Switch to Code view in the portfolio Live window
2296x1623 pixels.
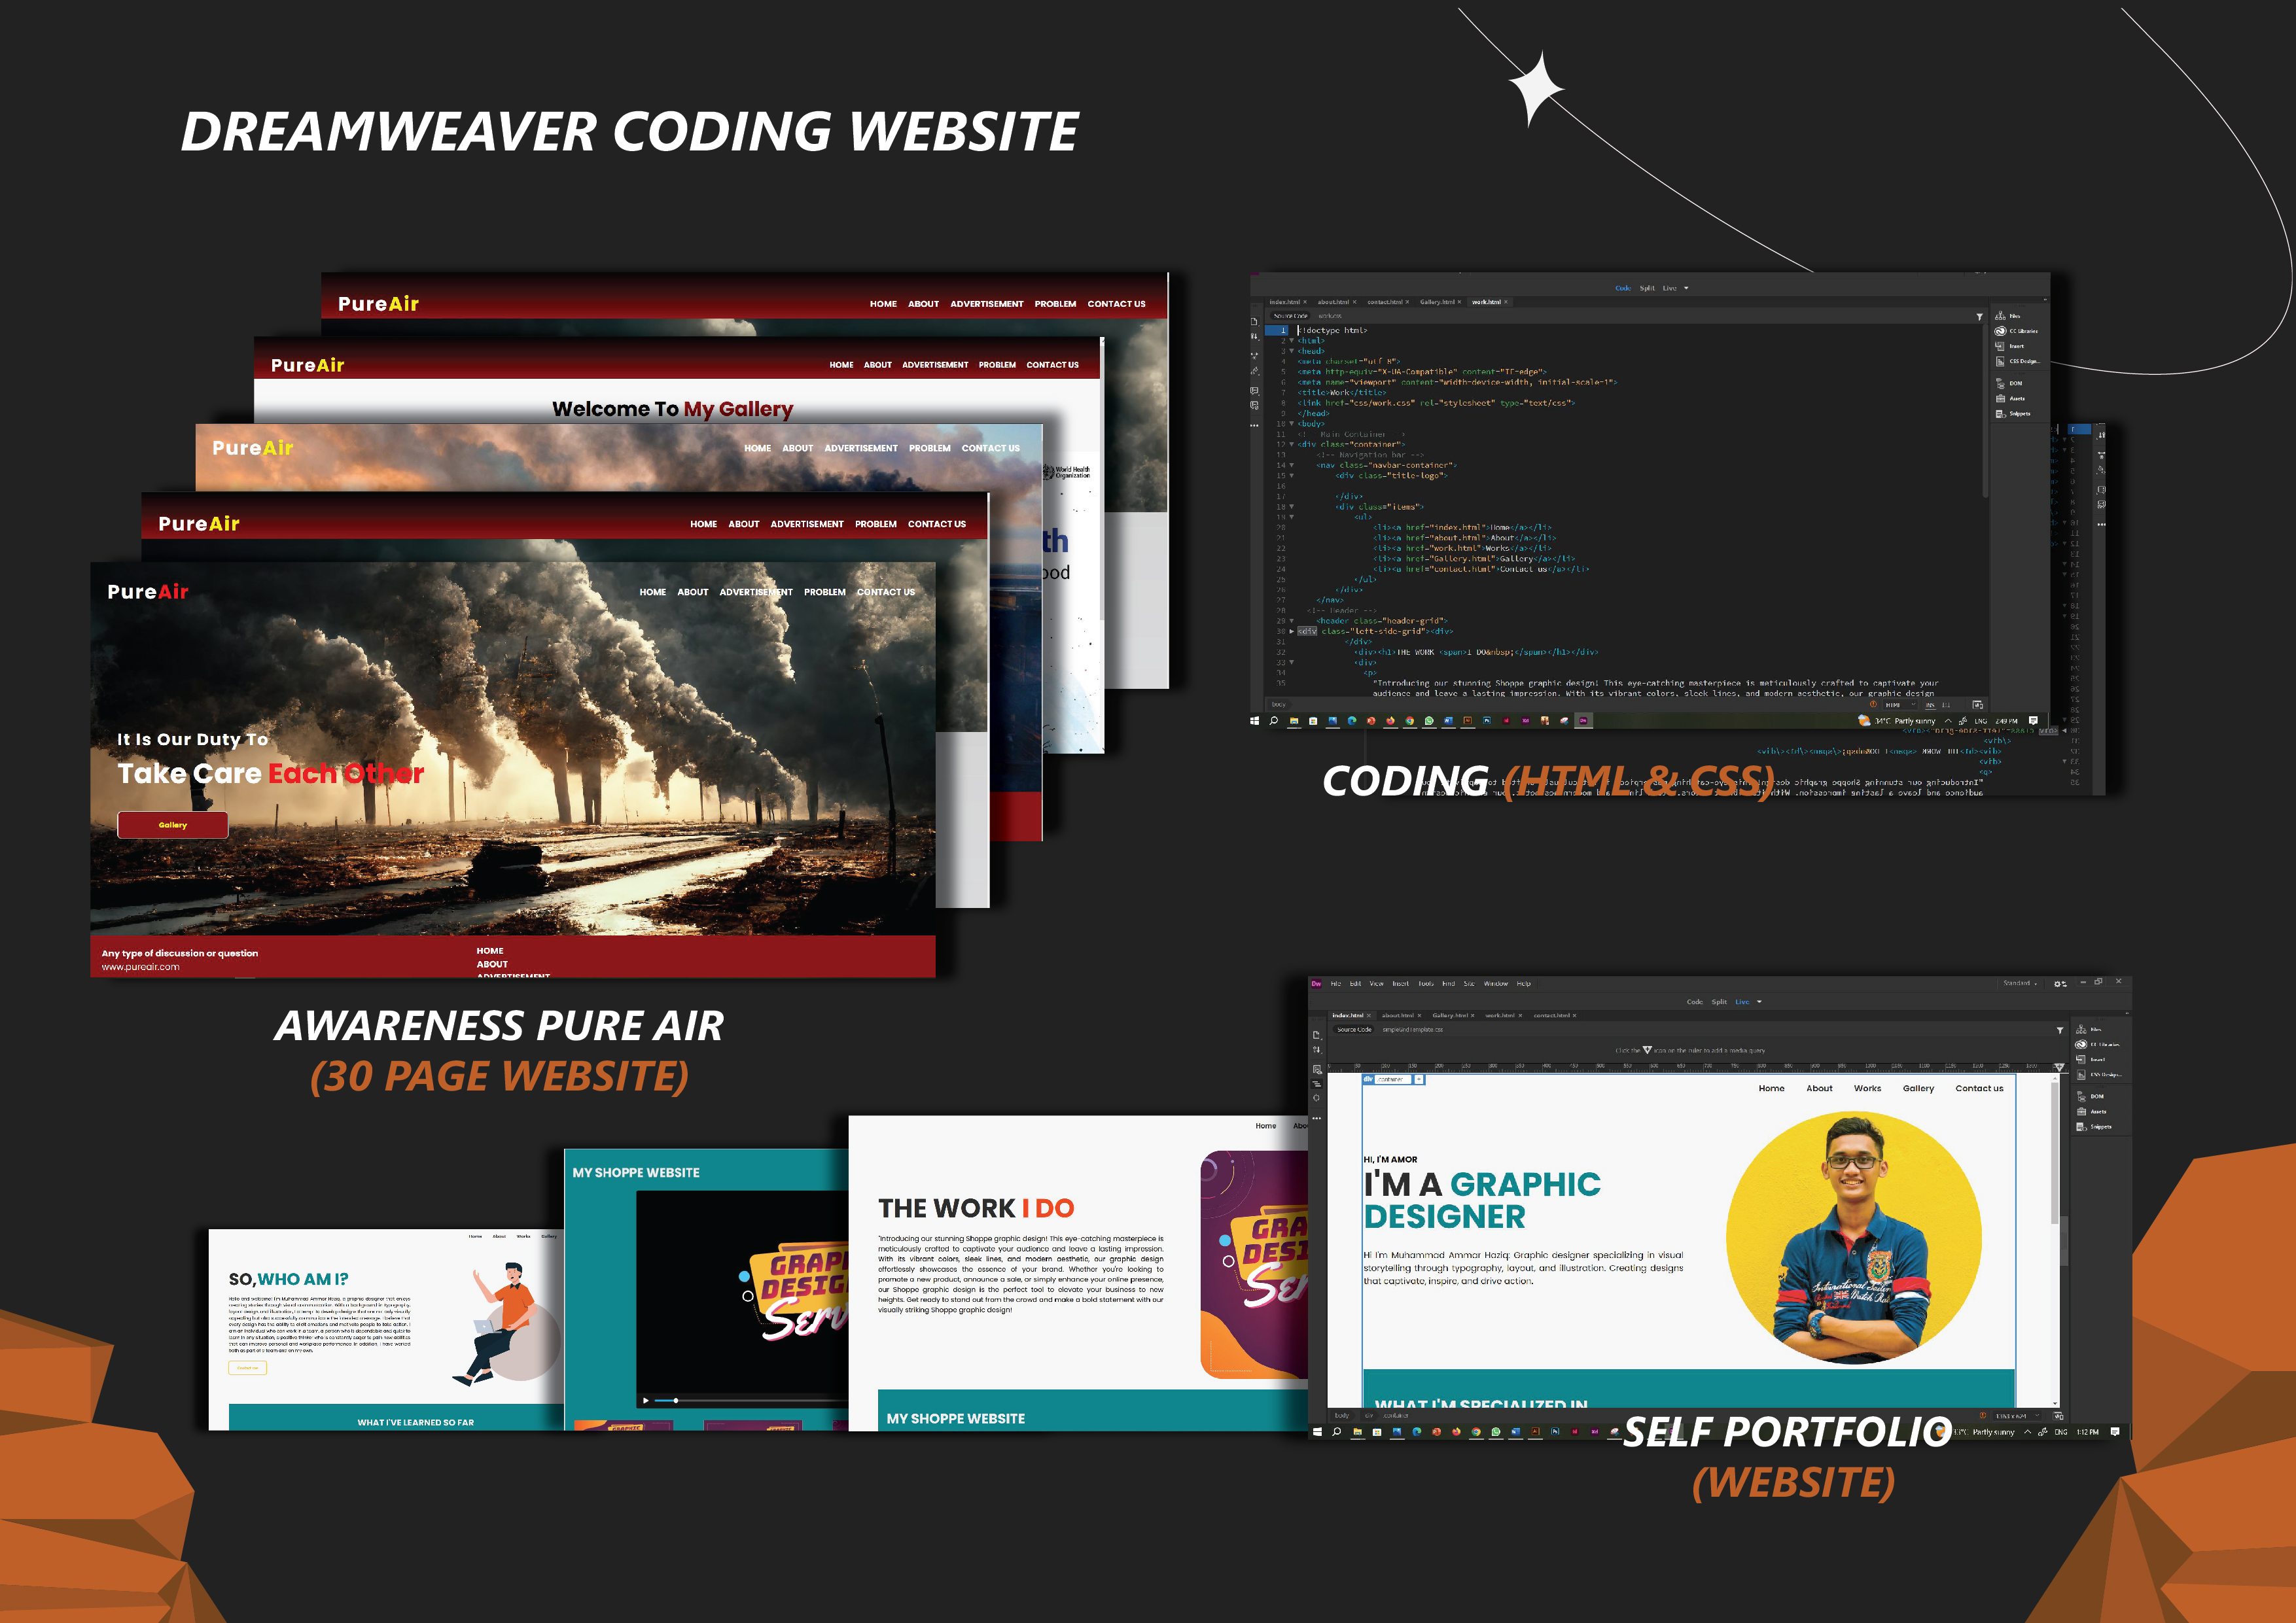pos(1694,1002)
